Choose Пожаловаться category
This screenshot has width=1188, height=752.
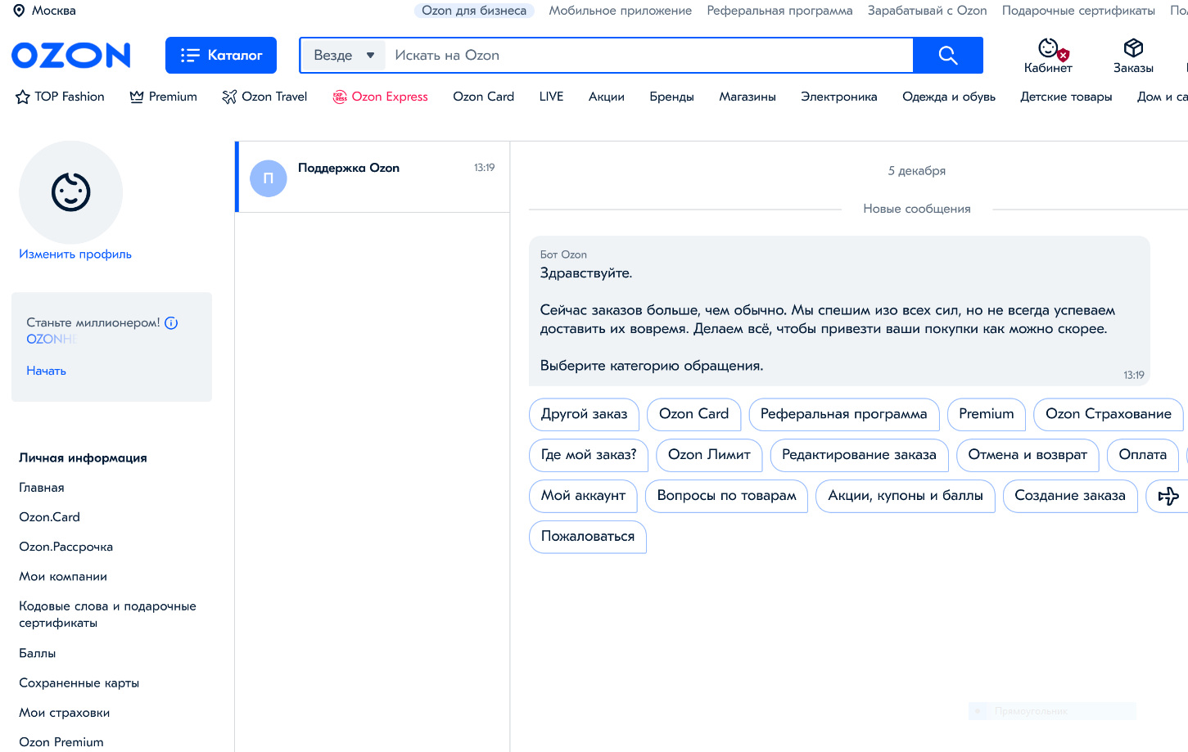(x=588, y=537)
